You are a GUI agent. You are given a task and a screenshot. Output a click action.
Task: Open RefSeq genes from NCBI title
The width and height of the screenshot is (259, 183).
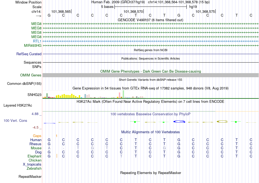(151, 50)
